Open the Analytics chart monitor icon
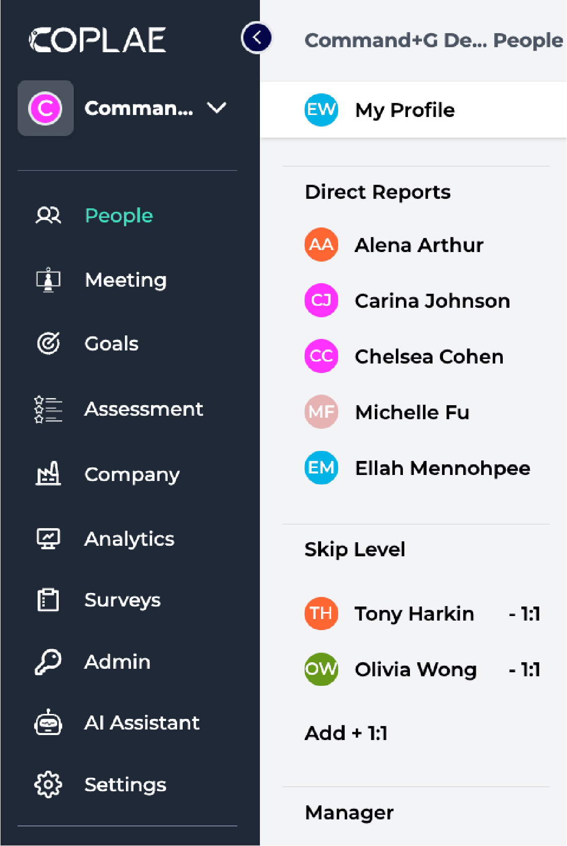567x846 pixels. tap(48, 539)
